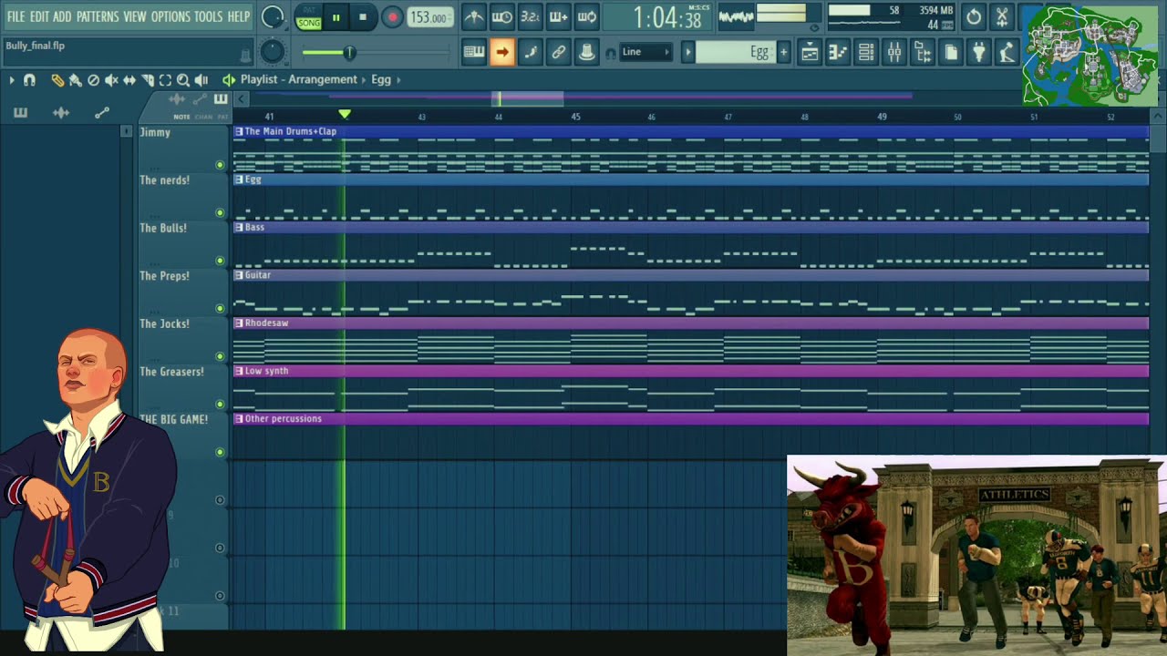Toggle the PAT/SONG mode switch
The height and width of the screenshot is (656, 1167).
click(309, 17)
